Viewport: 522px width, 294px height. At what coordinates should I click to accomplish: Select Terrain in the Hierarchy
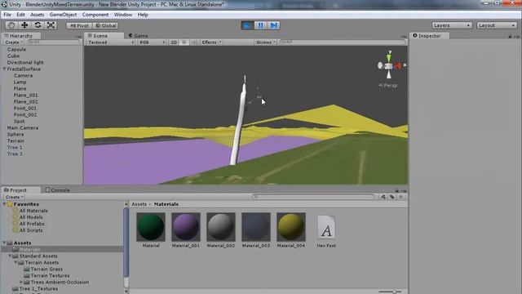15,140
